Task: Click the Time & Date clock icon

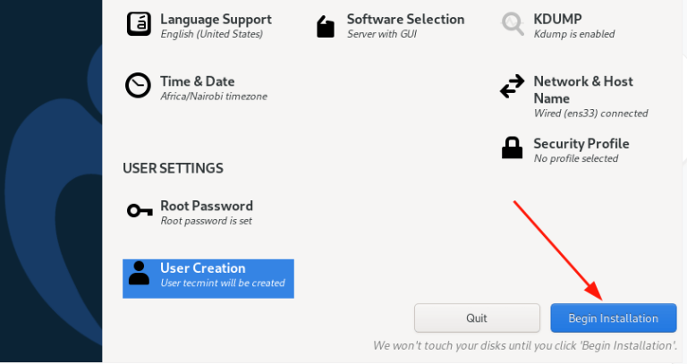Action: [138, 86]
